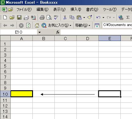The height and width of the screenshot is (119, 132).
Task: Open the Name Box dropdown arrow
Action: tap(39, 32)
